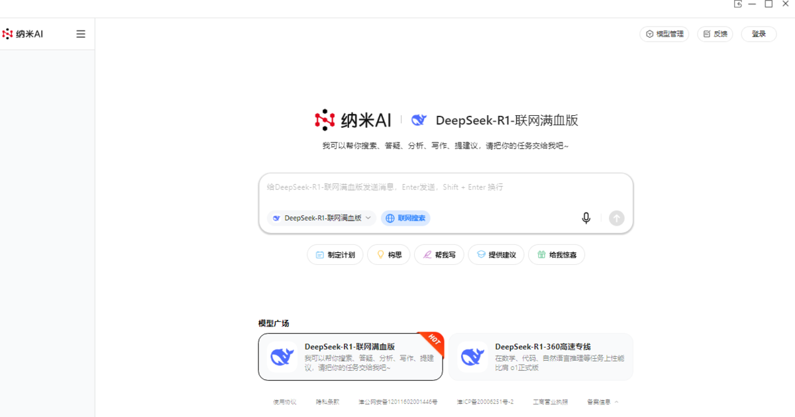Minimize the 纳米AI window

753,4
